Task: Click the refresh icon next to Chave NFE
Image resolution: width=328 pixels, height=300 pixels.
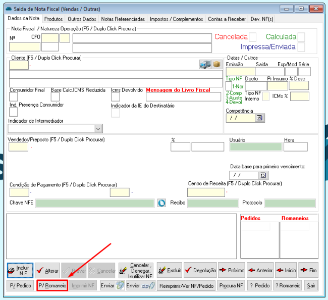Action: coord(162,203)
